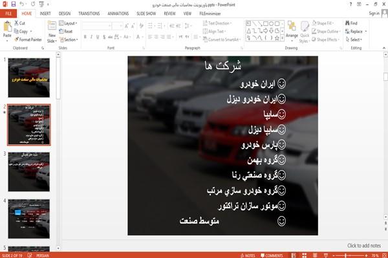The width and height of the screenshot is (388, 258).
Task: Redo the action in the quick access toolbar
Action: click(x=33, y=5)
